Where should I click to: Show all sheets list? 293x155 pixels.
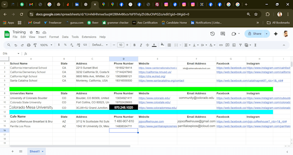point(21,152)
